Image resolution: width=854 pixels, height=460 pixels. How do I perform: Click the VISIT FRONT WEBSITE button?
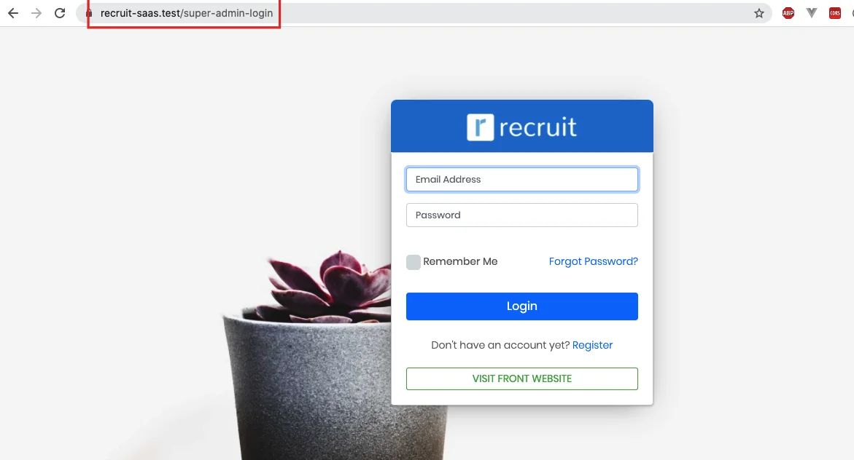coord(521,378)
